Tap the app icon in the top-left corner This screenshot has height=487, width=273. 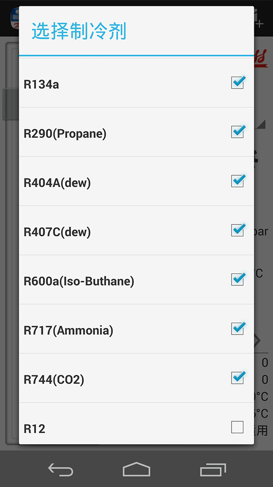pos(15,18)
